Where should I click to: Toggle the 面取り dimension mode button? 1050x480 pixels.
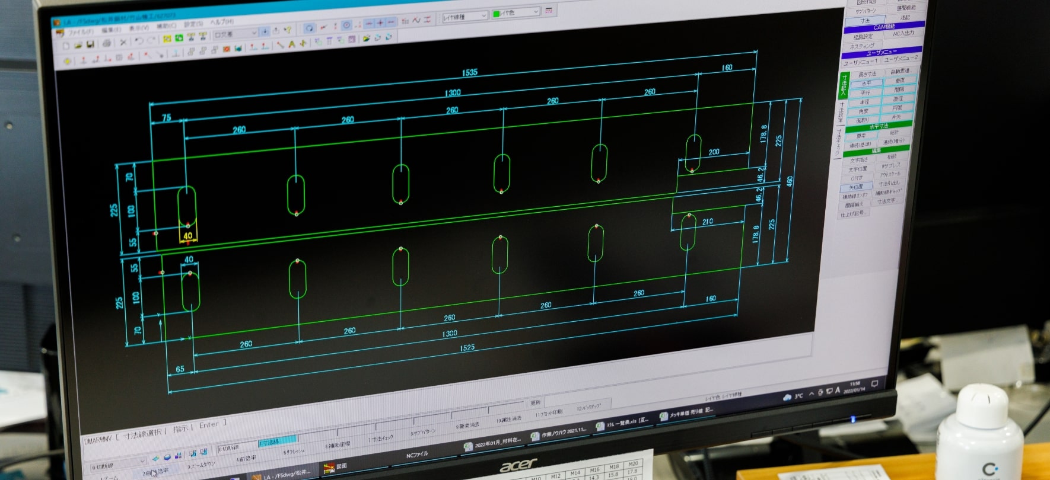[862, 121]
